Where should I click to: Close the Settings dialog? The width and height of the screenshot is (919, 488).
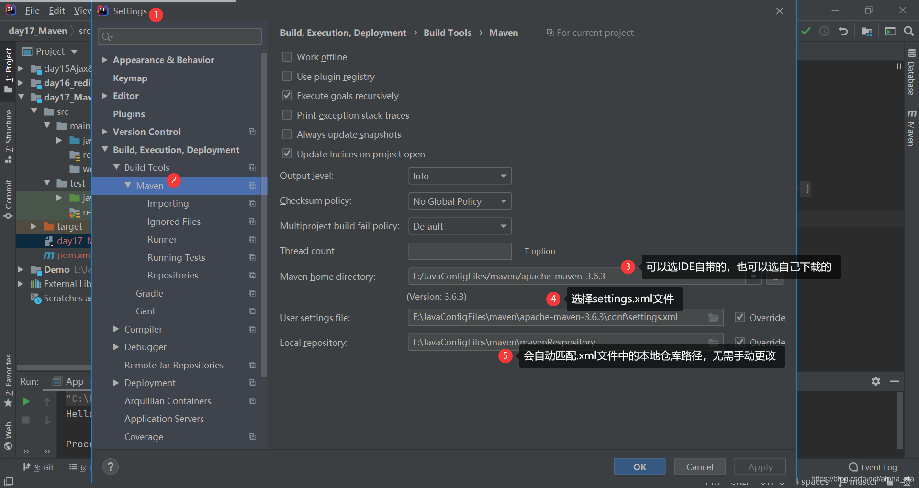pyautogui.click(x=780, y=11)
